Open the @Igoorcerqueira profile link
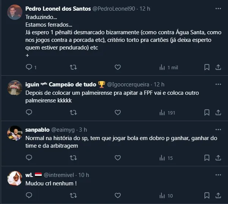Image resolution: width=228 pixels, height=204 pixels. click(x=129, y=84)
